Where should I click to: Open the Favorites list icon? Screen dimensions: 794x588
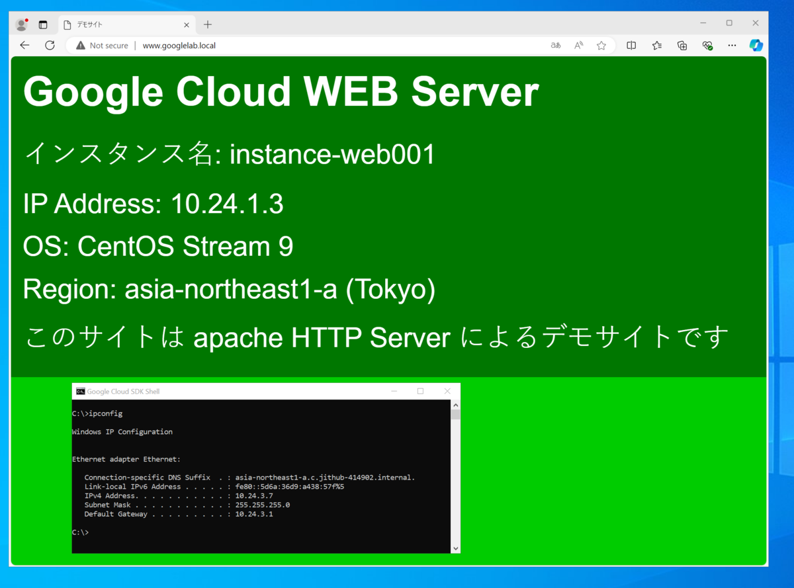[x=656, y=46]
